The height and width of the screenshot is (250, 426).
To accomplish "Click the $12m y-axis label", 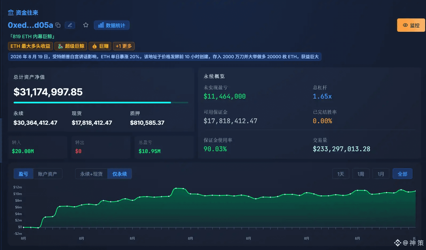I will [x=18, y=187].
